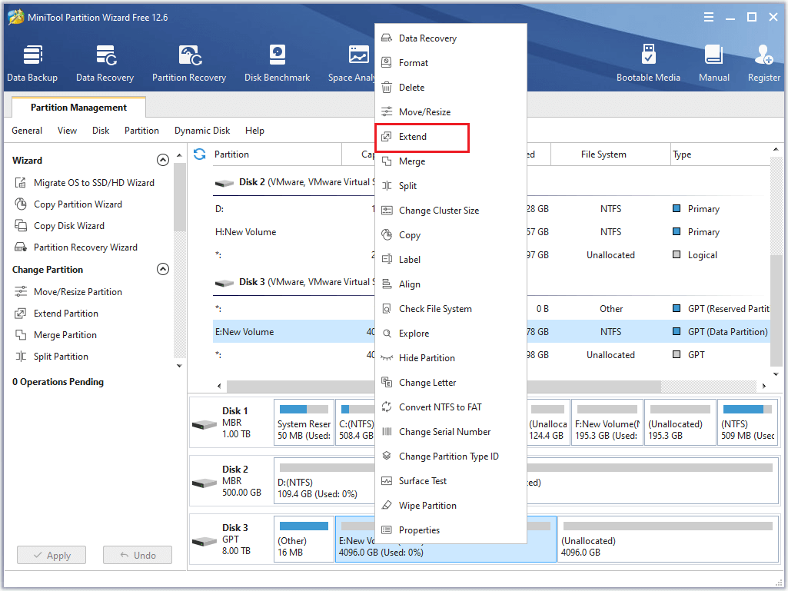Open the hamburger menu in title bar
Image resolution: width=788 pixels, height=591 pixels.
(709, 17)
